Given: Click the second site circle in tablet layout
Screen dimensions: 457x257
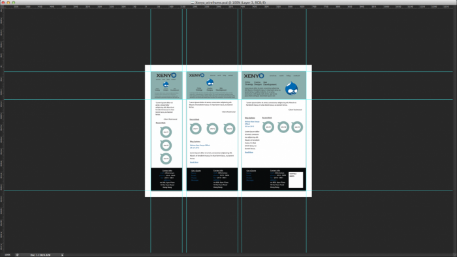Looking at the screenshot, I should 212,128.
